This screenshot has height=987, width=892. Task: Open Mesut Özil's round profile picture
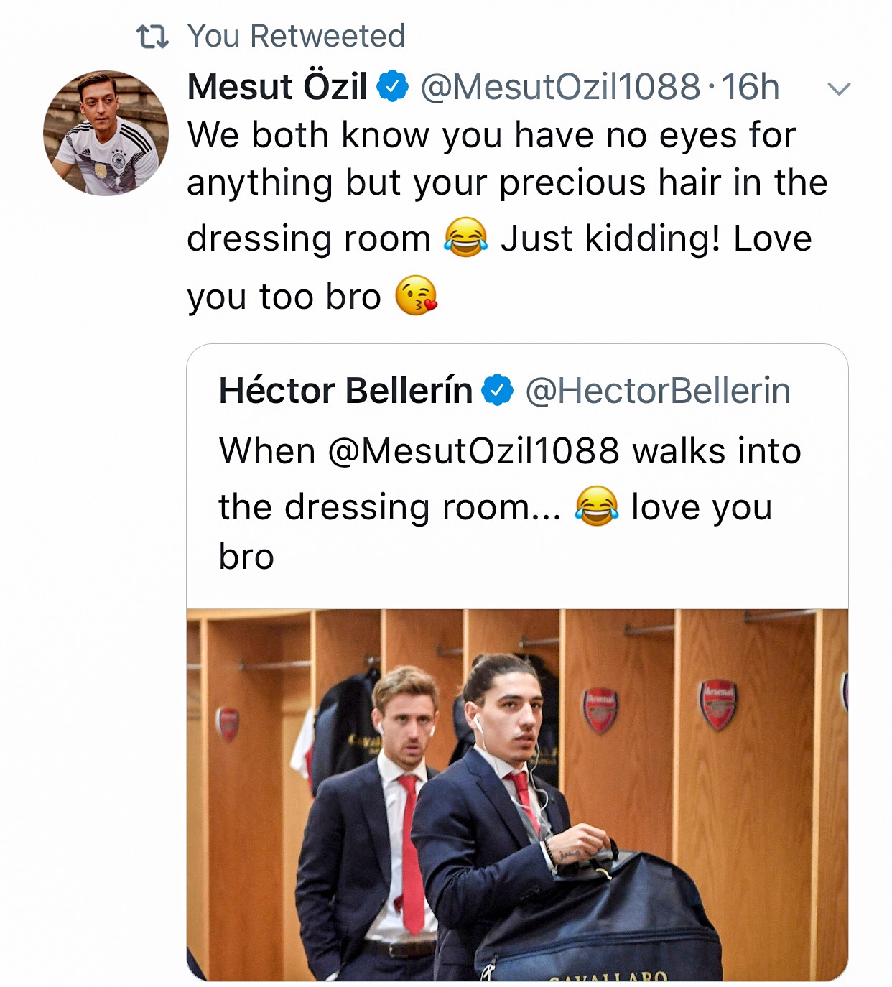click(x=106, y=133)
